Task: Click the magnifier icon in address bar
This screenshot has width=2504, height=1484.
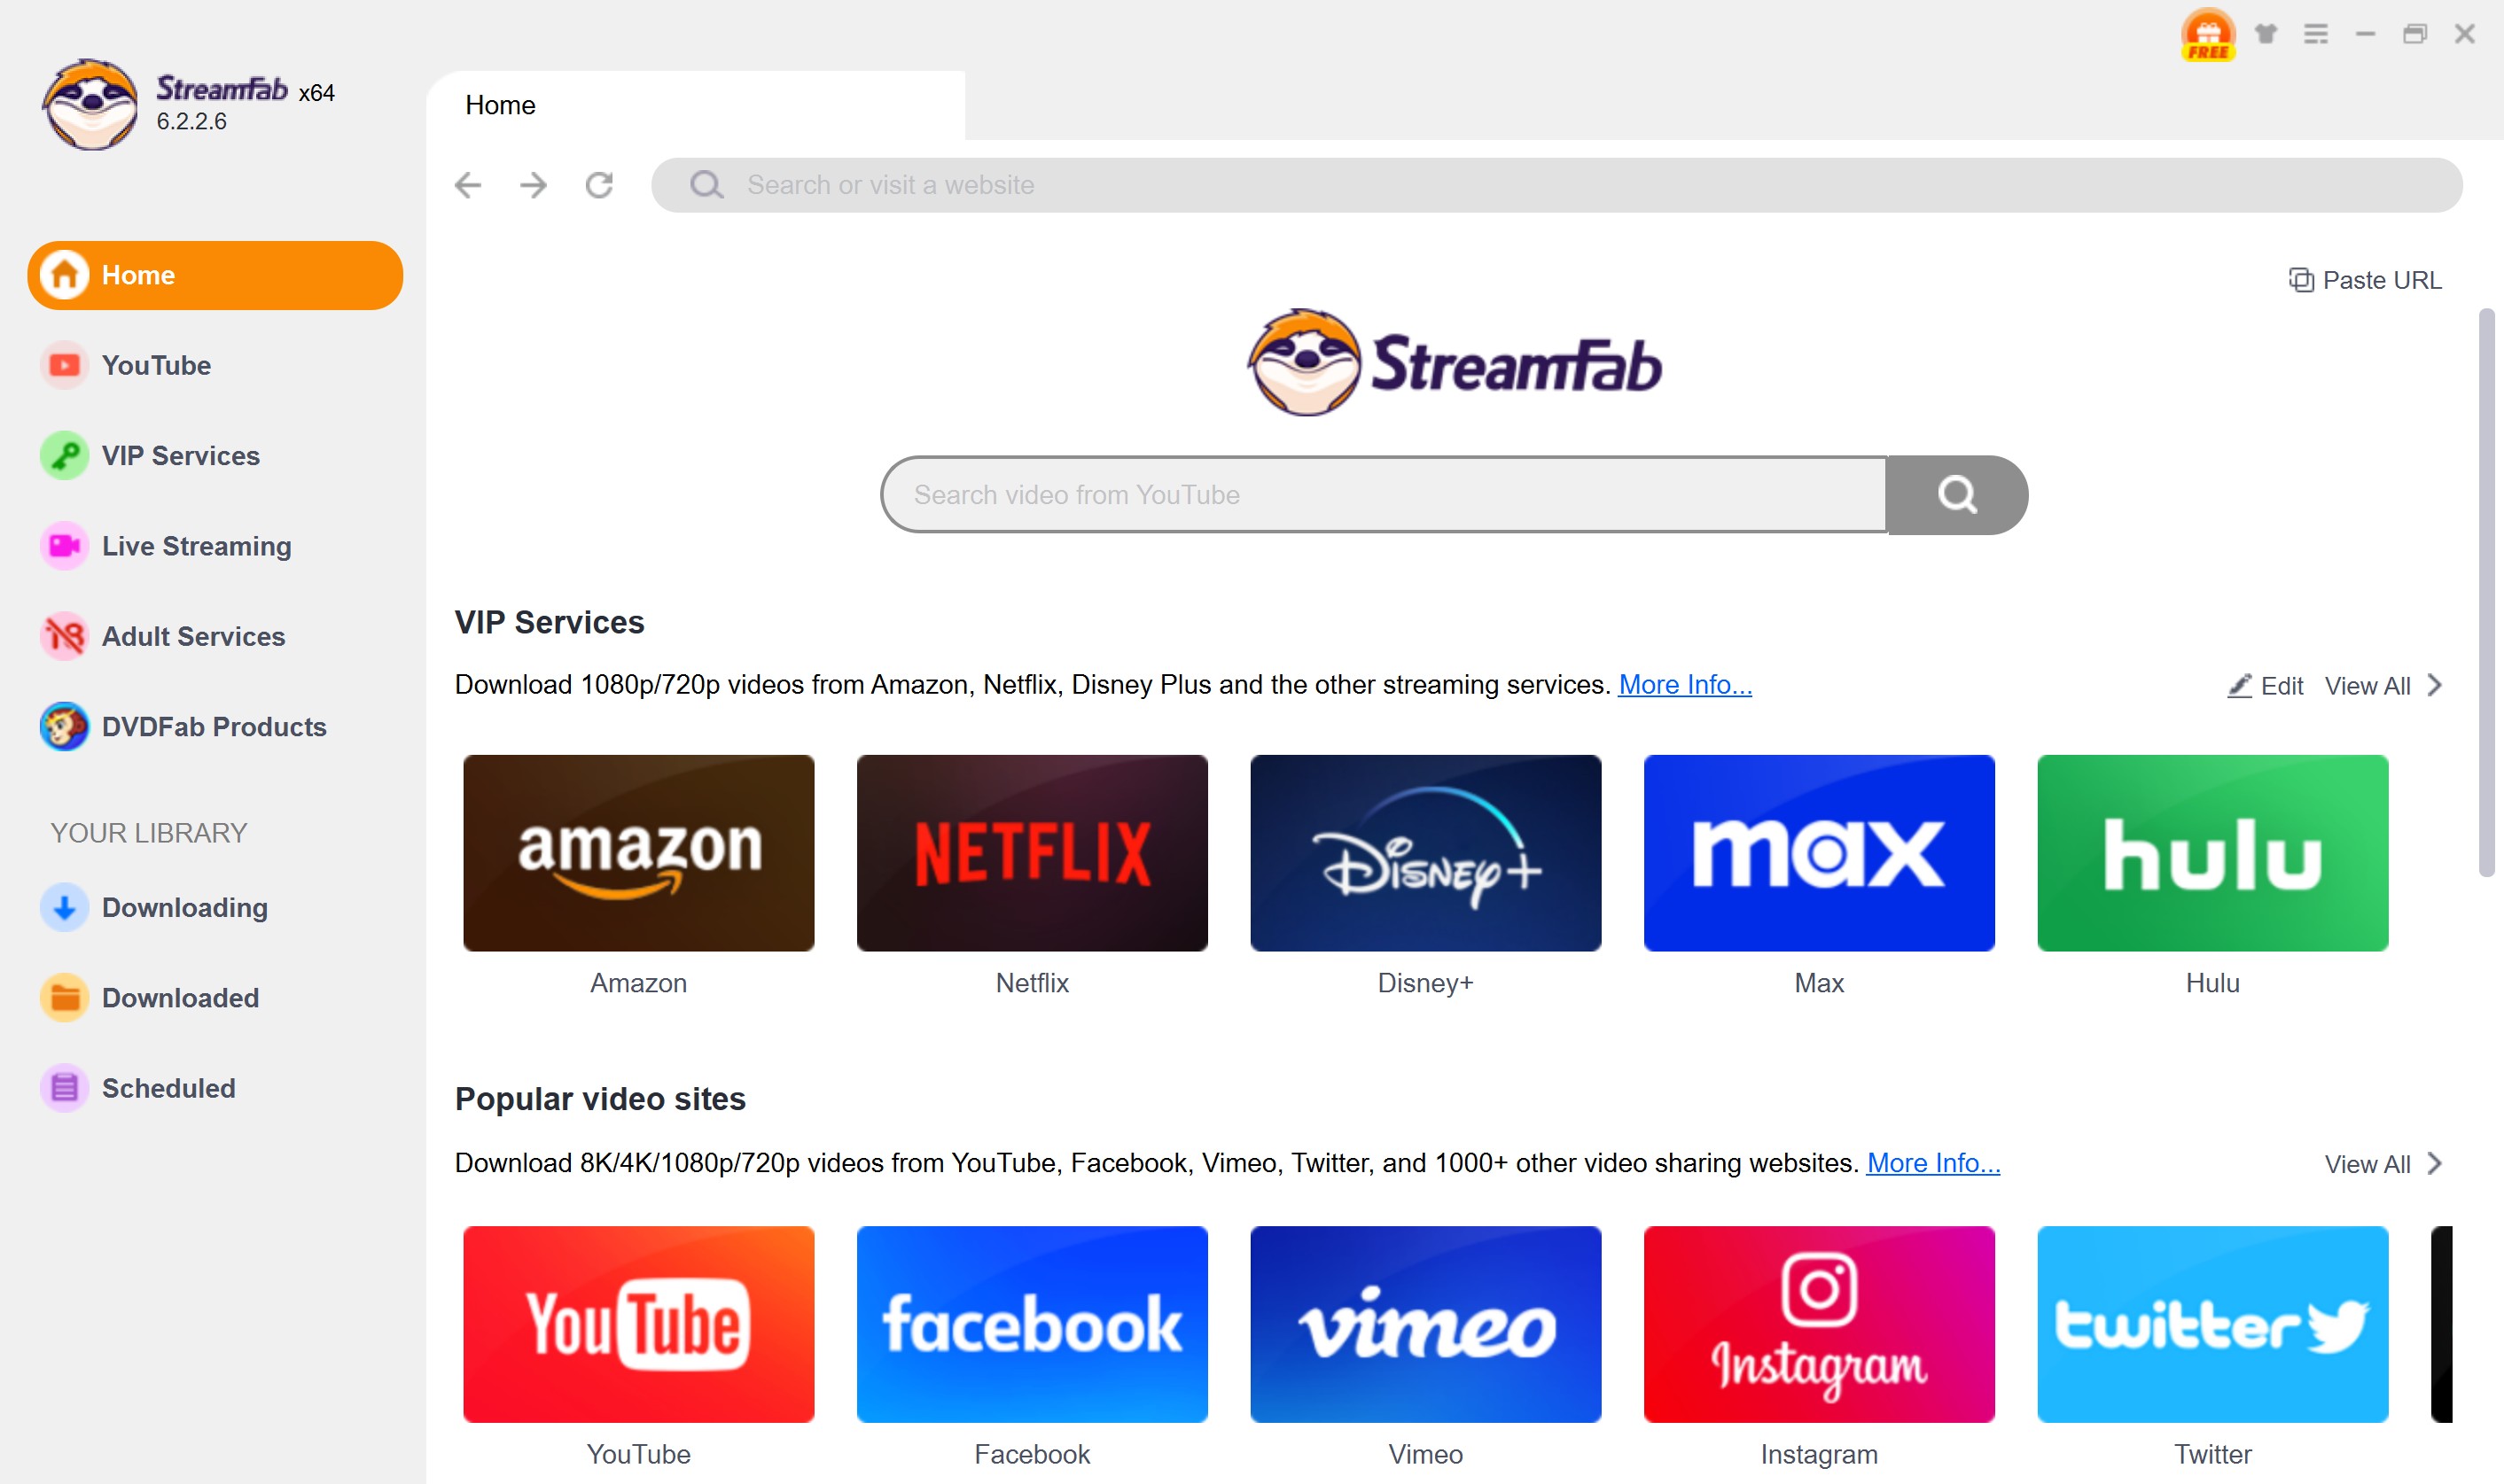Action: click(706, 185)
